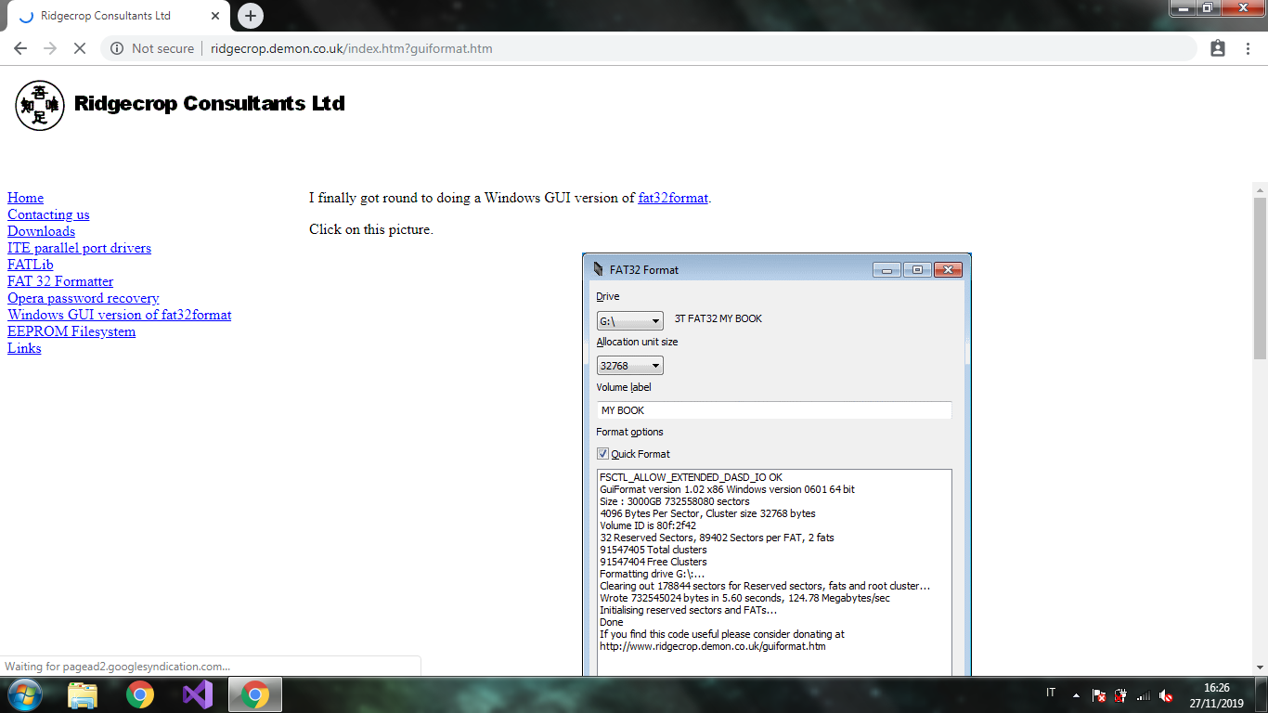
Task: Open Visual Studio from the taskbar
Action: 198,694
